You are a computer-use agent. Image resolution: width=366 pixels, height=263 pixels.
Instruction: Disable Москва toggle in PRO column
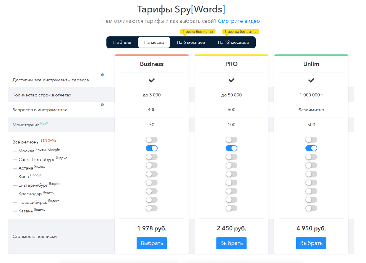click(231, 148)
